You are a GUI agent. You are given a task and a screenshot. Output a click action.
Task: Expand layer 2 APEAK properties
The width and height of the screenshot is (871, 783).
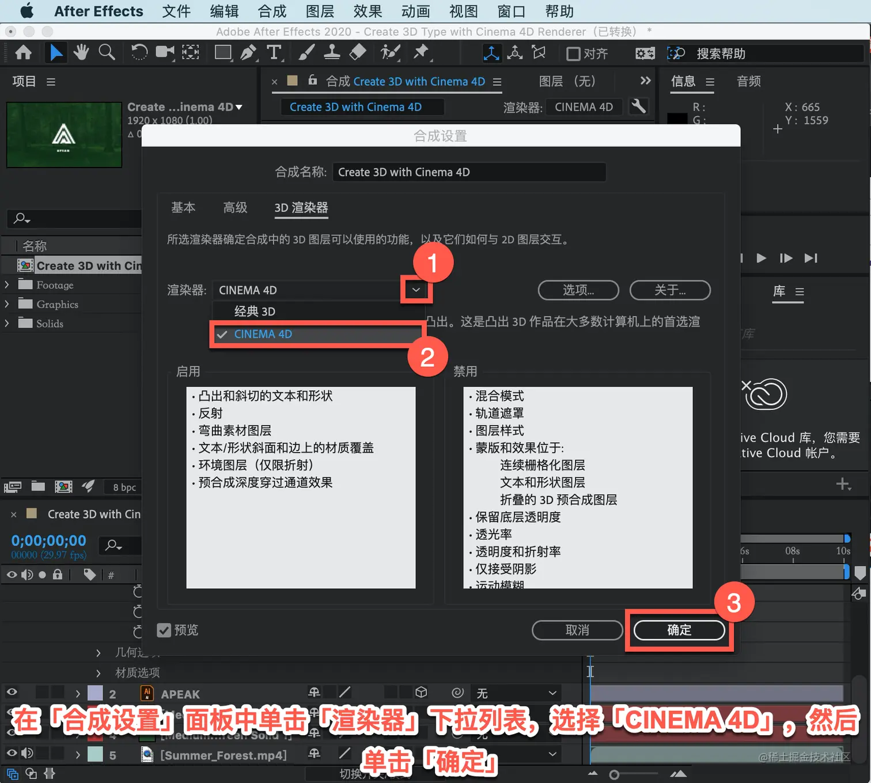tap(78, 694)
